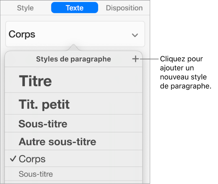This screenshot has width=218, height=184.
Task: Choose the light Sous-titre style at the bottom of the list
Action: coord(74,174)
